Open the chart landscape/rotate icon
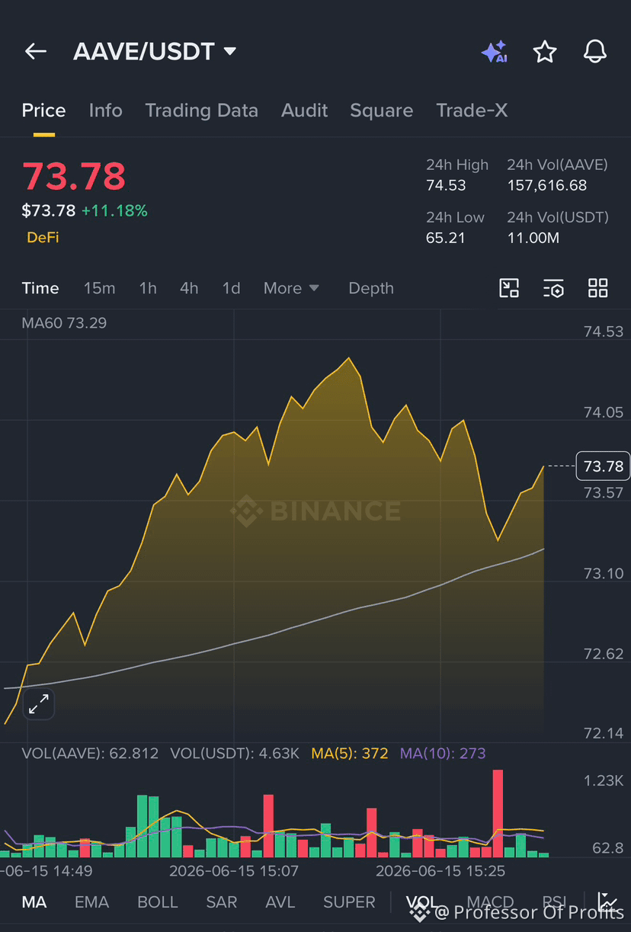Image resolution: width=631 pixels, height=932 pixels. pyautogui.click(x=509, y=288)
